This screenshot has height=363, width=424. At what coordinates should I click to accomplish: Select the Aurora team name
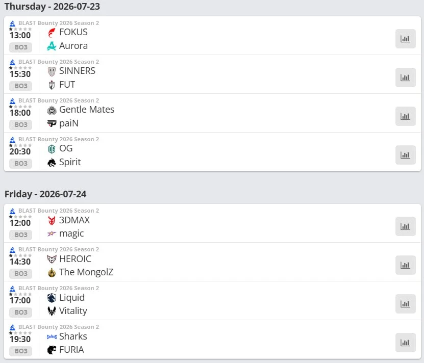(73, 46)
